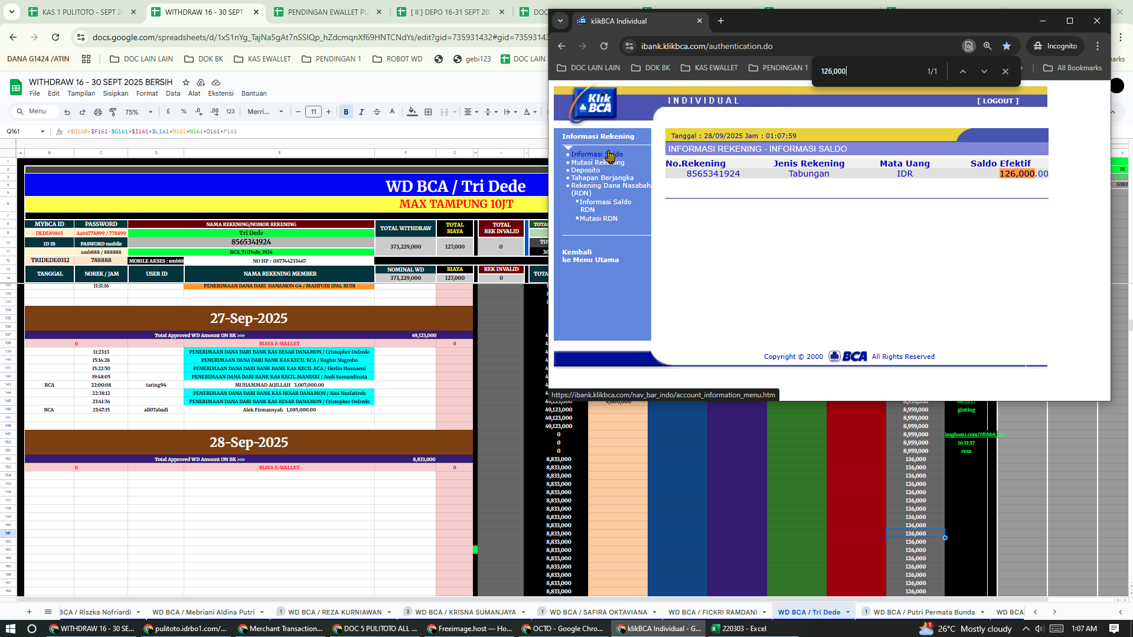Star the WITHDRAW spreadsheet document
Viewport: 1133px width, 637px height.
tap(186, 82)
